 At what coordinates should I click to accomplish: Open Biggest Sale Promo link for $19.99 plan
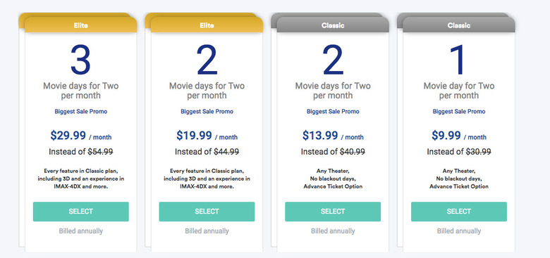coord(207,112)
